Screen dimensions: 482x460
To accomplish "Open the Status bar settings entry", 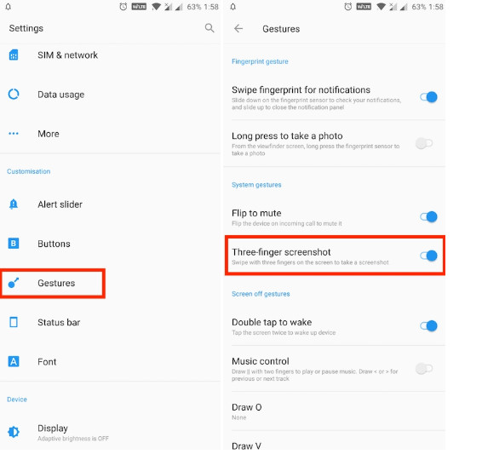I will [x=110, y=322].
